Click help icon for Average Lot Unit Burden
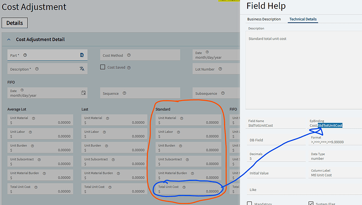This screenshot has width=362, height=205. tap(33, 146)
